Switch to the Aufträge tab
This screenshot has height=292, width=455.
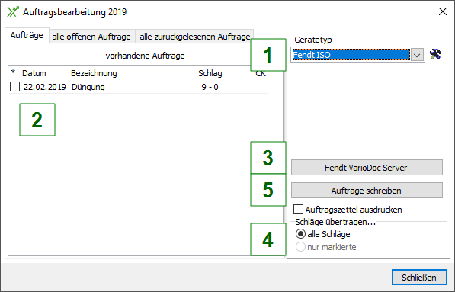coord(27,35)
